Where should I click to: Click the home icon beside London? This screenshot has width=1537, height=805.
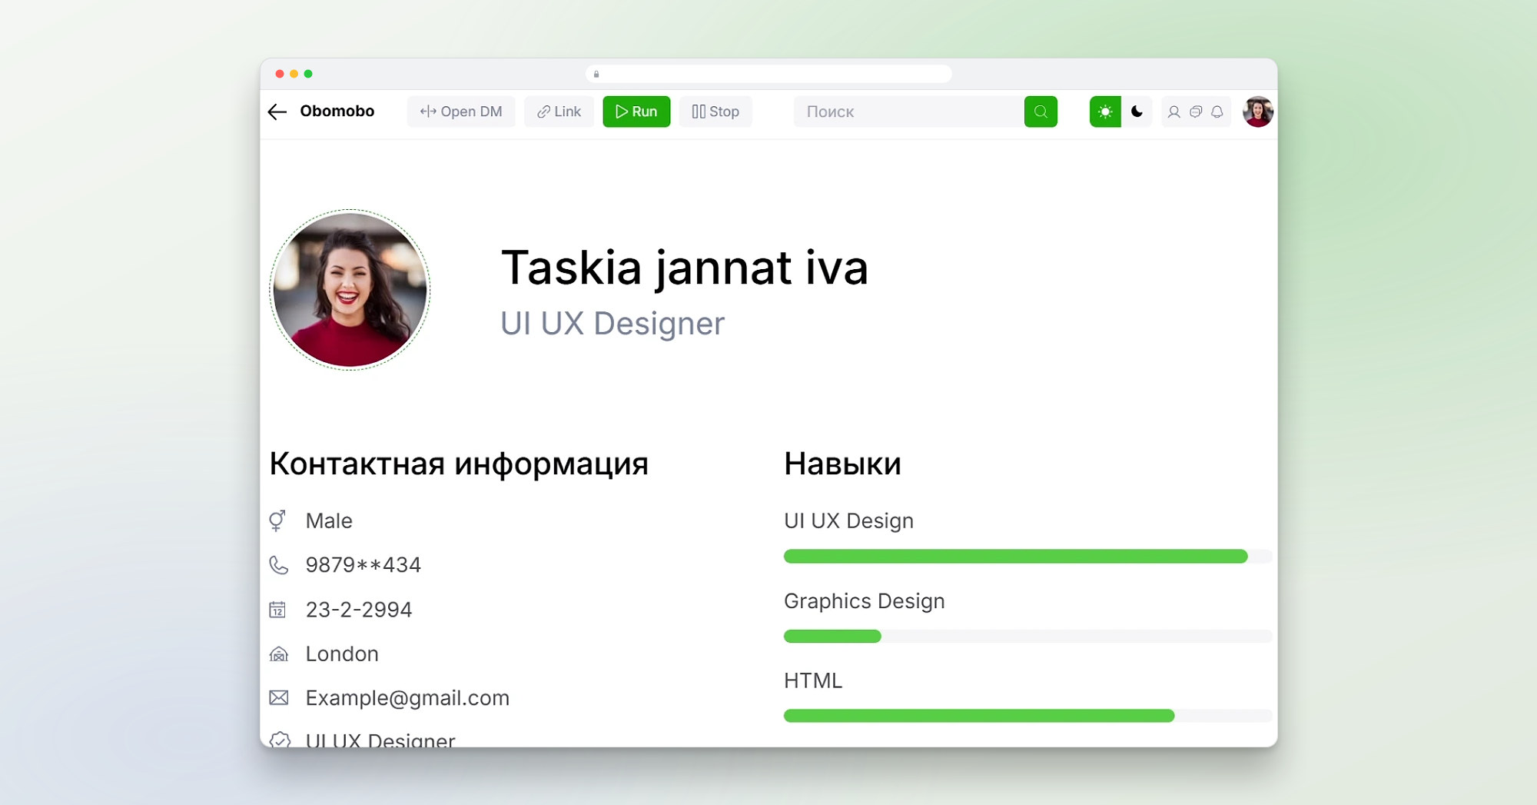278,654
